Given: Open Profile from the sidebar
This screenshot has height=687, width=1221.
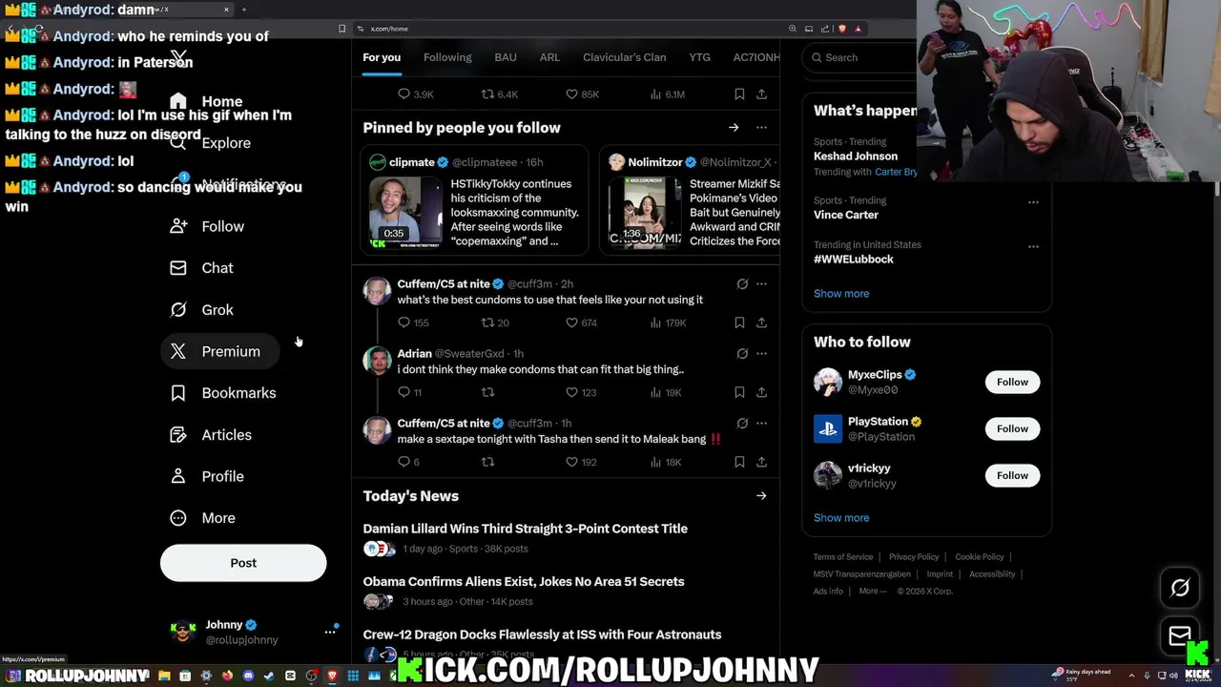Looking at the screenshot, I should (207, 476).
